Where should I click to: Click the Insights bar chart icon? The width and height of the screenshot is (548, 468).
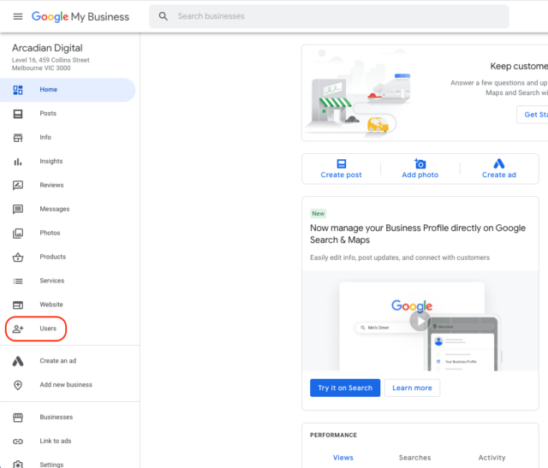18,162
